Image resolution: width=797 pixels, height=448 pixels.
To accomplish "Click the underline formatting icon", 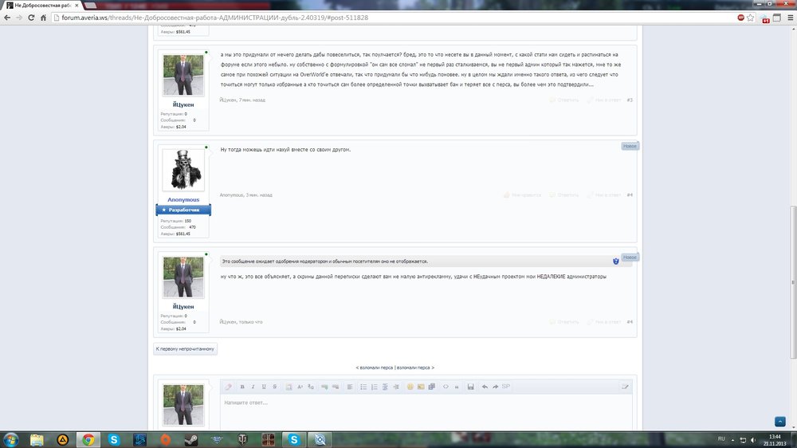I will coord(264,387).
